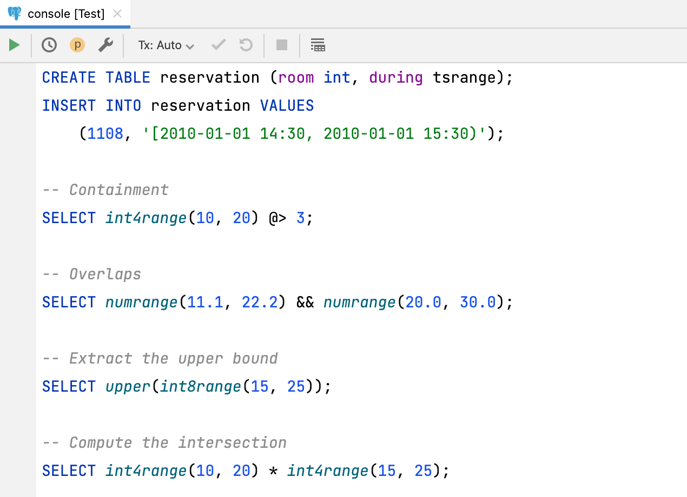This screenshot has height=497, width=687.
Task: Toggle in-editor results table icon
Action: click(318, 45)
